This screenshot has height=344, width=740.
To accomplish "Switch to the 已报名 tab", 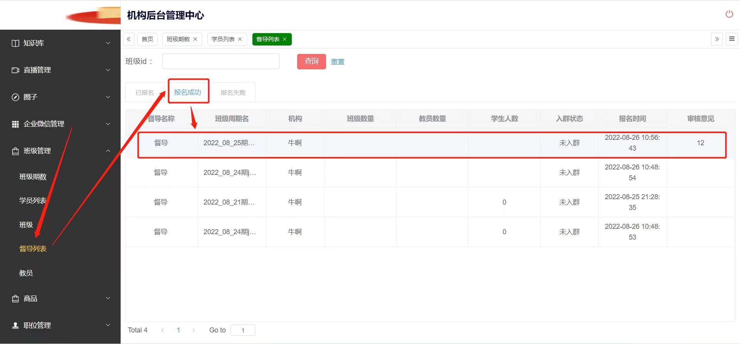I will pos(145,93).
